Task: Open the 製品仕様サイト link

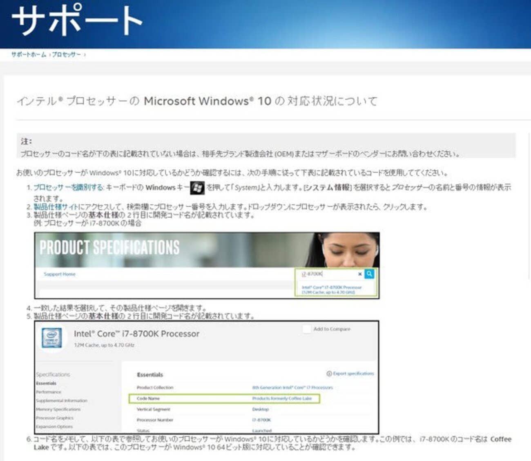Action: point(56,207)
